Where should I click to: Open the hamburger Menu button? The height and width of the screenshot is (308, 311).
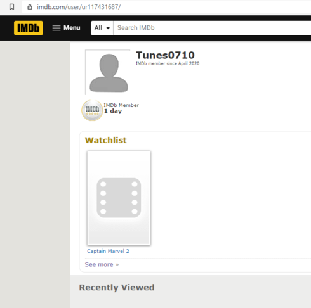click(66, 28)
